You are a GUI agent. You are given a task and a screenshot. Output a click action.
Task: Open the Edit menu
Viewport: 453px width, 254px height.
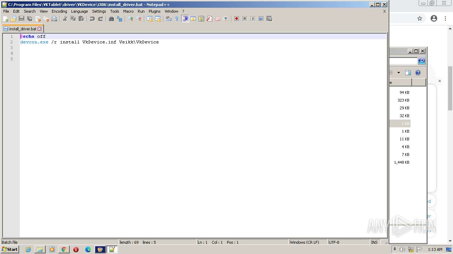pyautogui.click(x=16, y=11)
